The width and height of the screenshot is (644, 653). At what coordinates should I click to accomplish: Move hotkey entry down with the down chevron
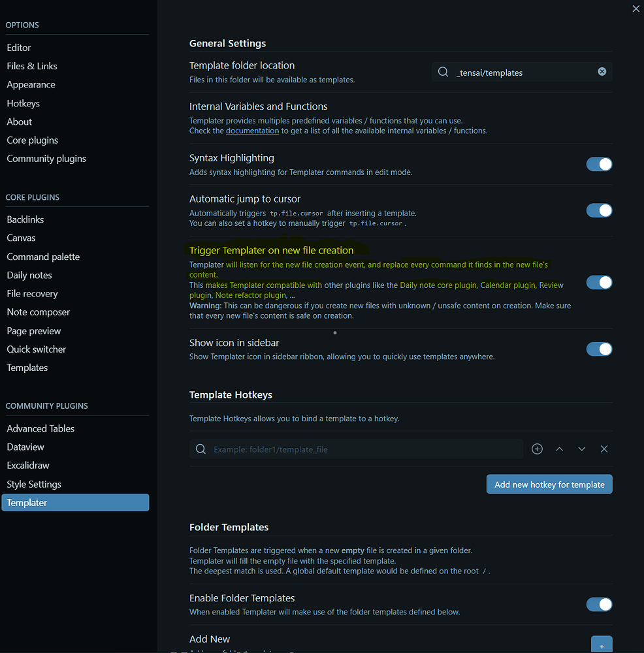pos(581,449)
